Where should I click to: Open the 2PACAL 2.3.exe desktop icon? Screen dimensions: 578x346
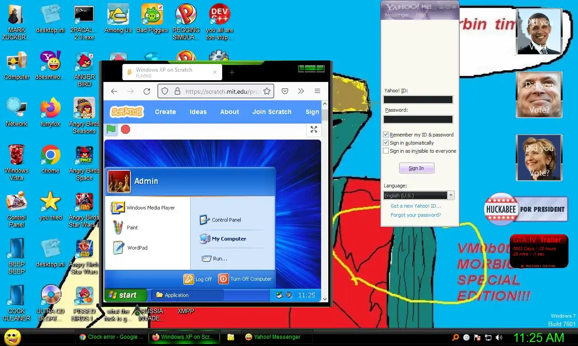click(x=84, y=22)
